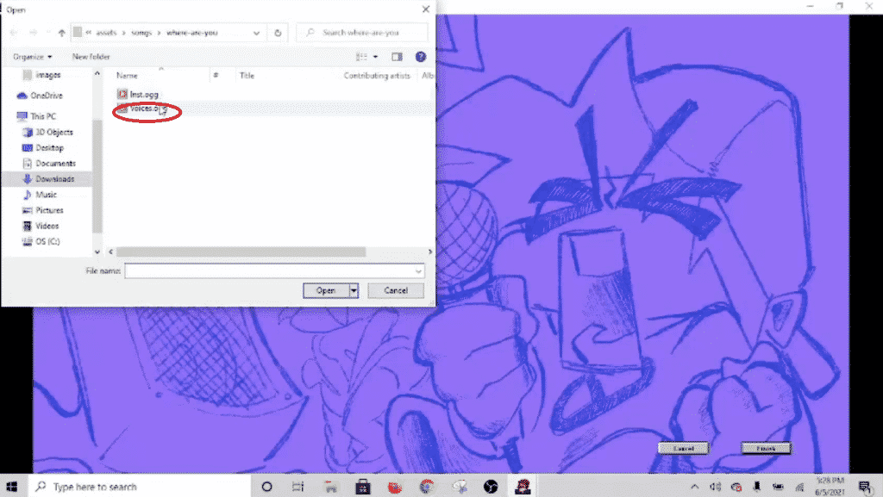The width and height of the screenshot is (883, 497).
Task: Open Task View from the taskbar
Action: click(x=297, y=487)
